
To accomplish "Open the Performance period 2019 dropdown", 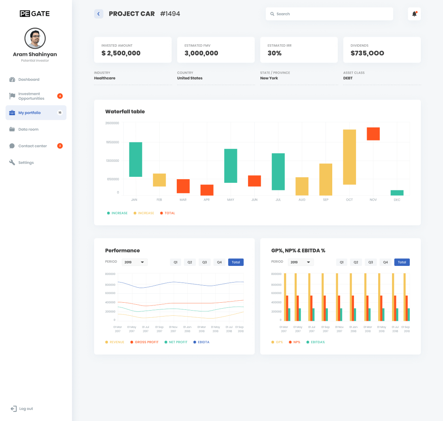I will click(x=134, y=262).
